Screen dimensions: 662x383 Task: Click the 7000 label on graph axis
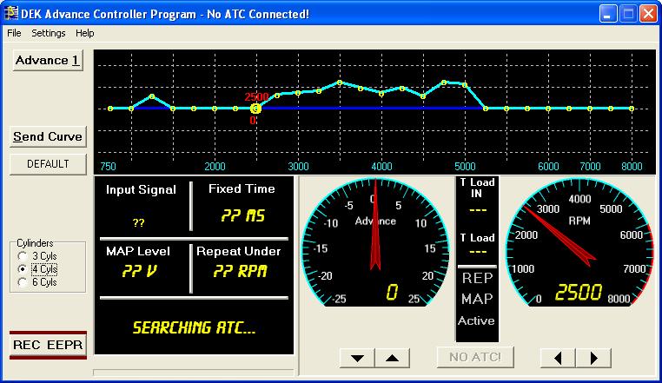590,167
